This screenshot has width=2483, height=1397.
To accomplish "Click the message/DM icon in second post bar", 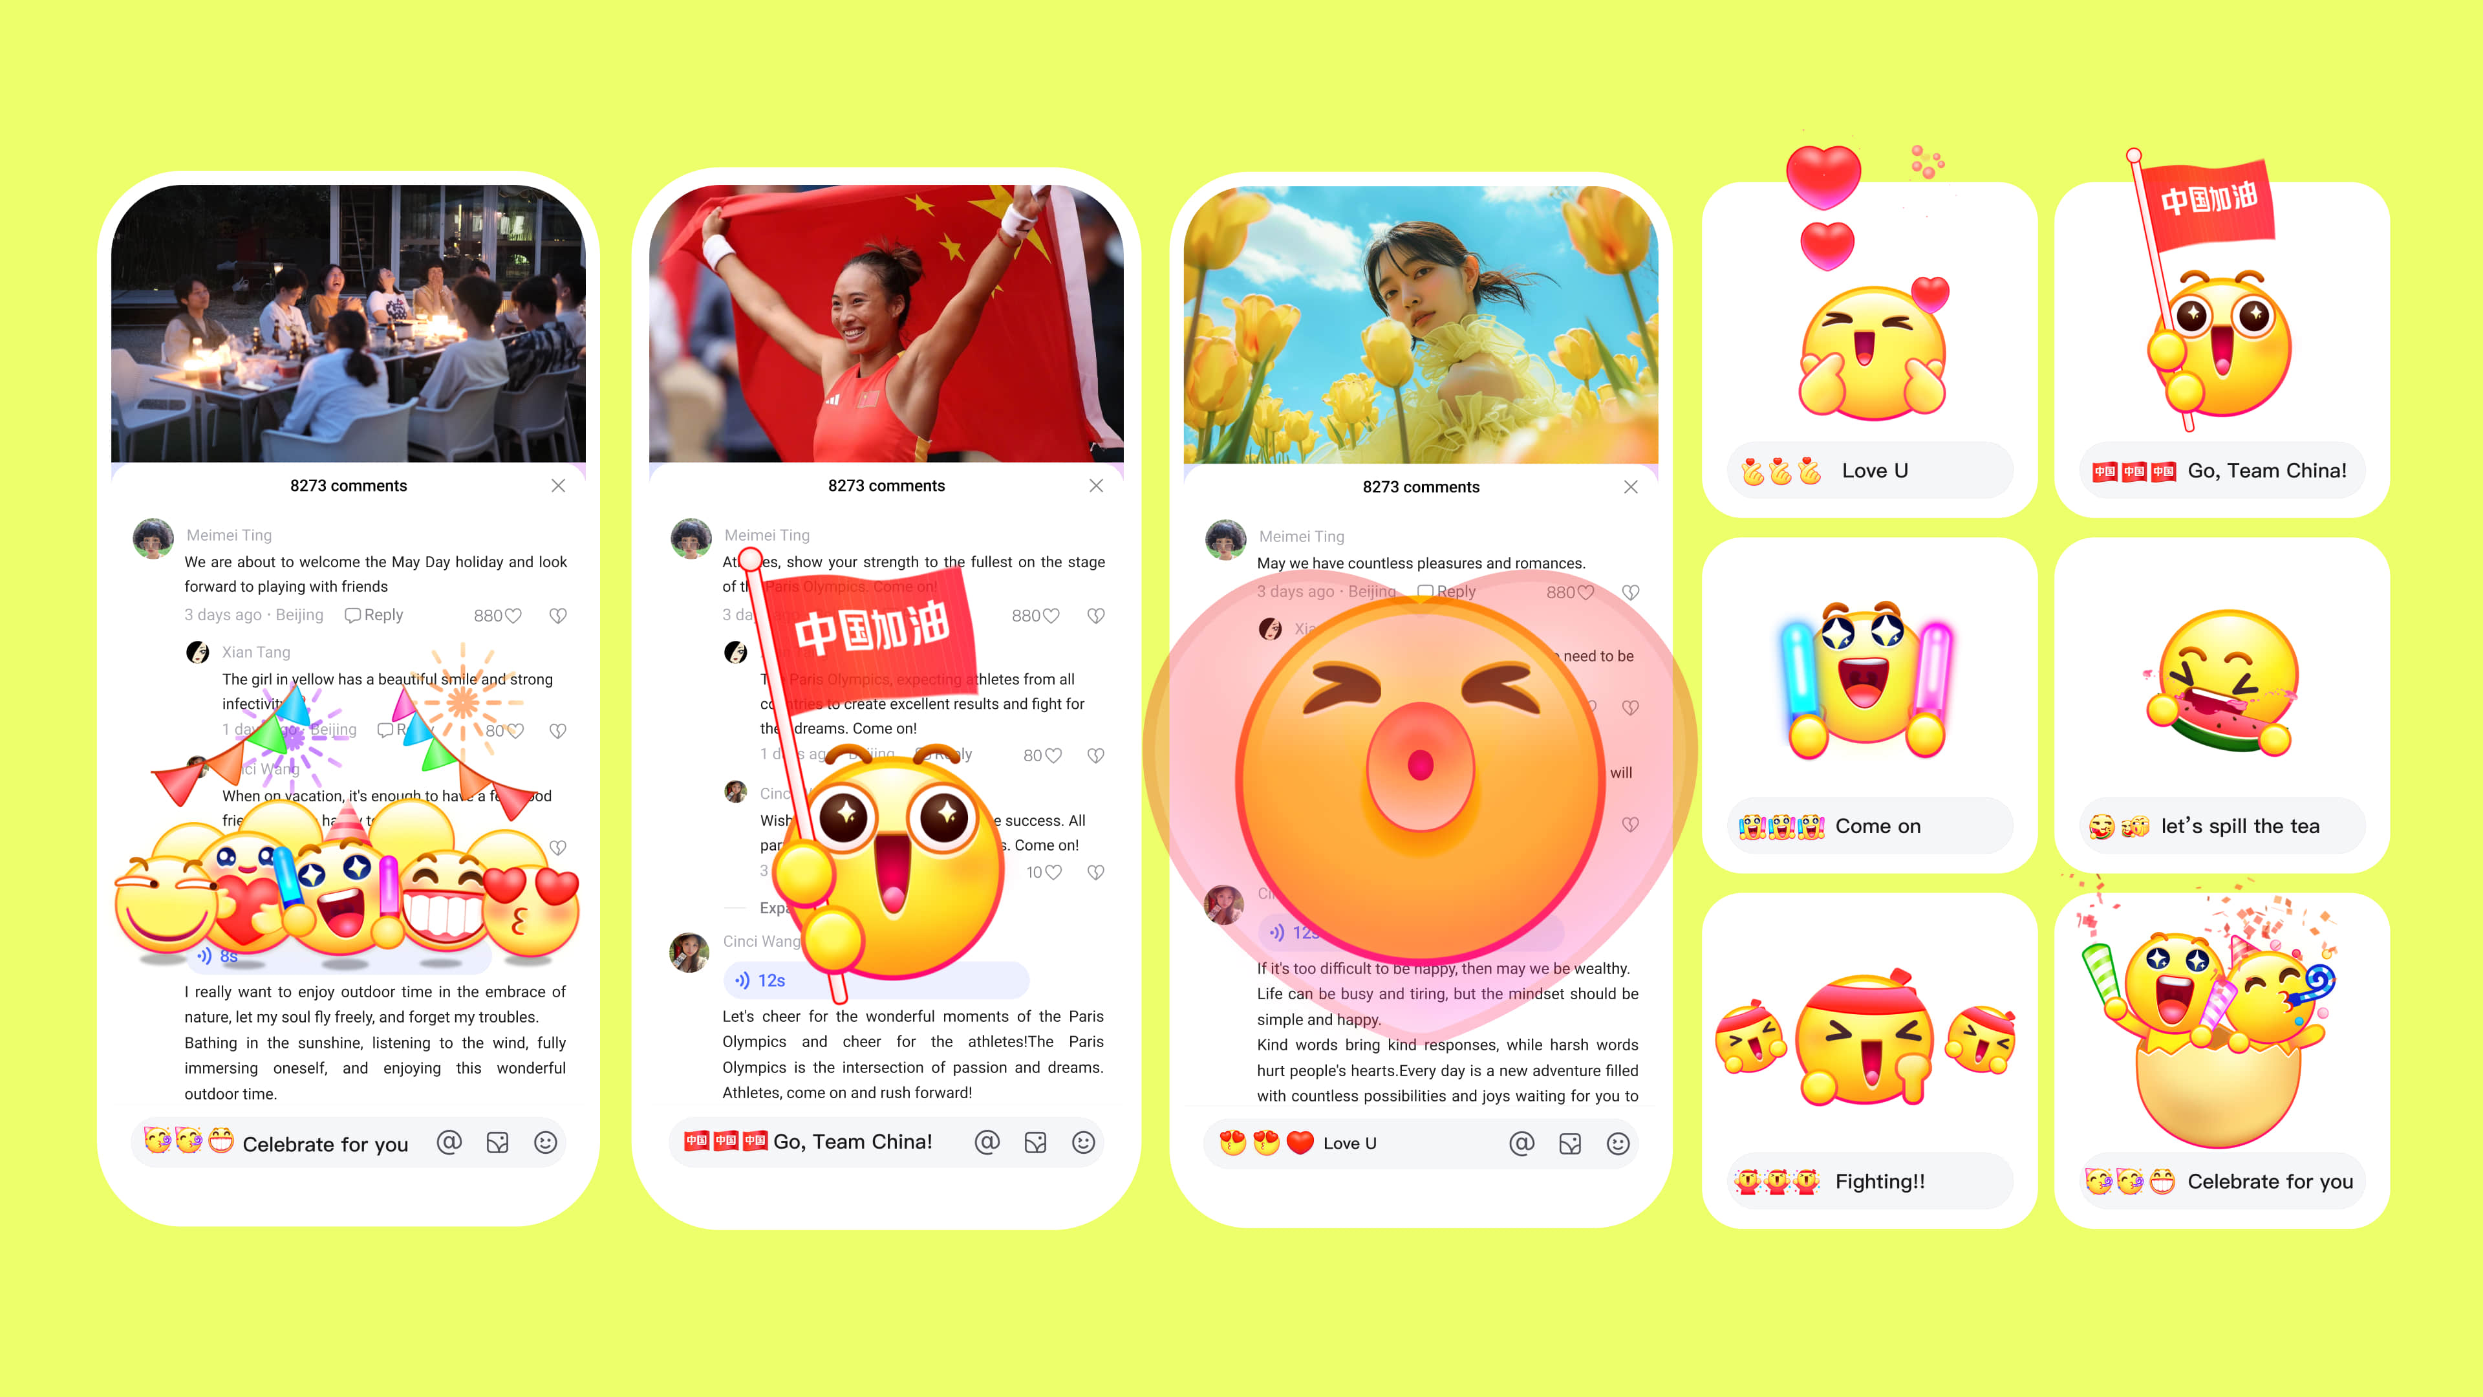I will click(x=1038, y=1141).
